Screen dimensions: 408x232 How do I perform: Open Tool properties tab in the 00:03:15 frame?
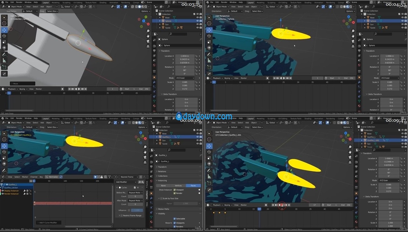[154, 39]
